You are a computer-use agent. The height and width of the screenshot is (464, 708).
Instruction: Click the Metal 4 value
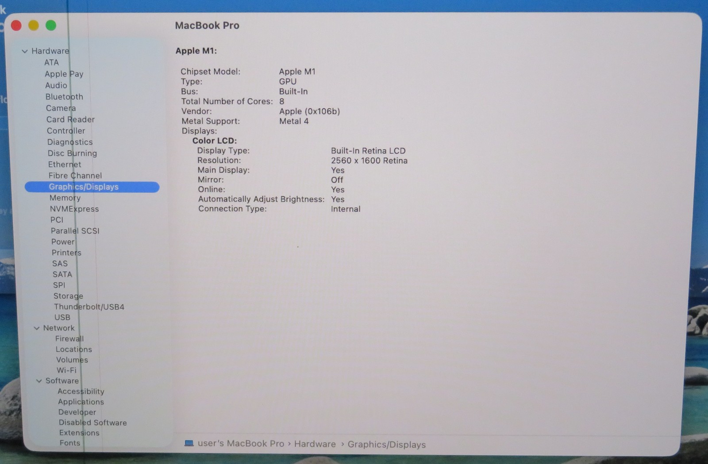point(294,121)
